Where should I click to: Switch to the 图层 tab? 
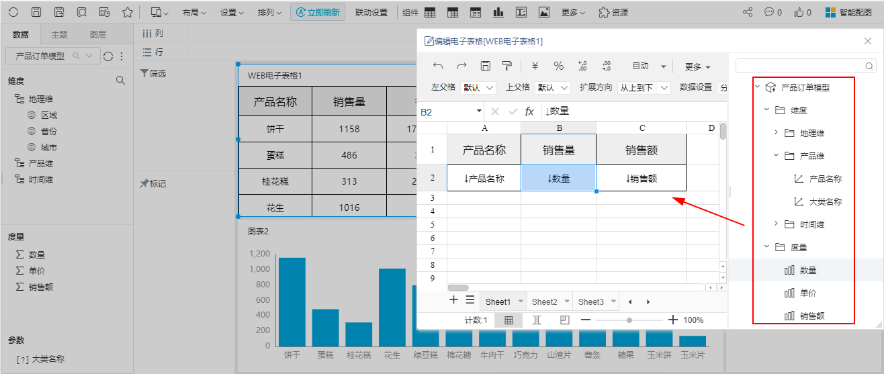pyautogui.click(x=98, y=35)
